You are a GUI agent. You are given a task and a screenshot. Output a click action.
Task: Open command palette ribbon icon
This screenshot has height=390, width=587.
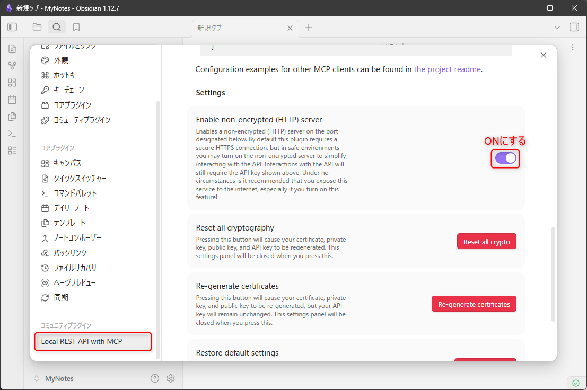click(12, 134)
